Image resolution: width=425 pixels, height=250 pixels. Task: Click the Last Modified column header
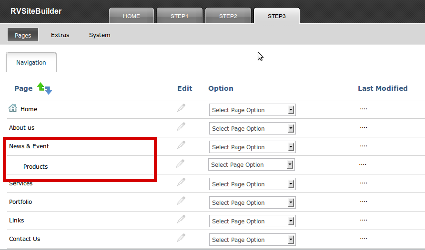[x=383, y=88]
